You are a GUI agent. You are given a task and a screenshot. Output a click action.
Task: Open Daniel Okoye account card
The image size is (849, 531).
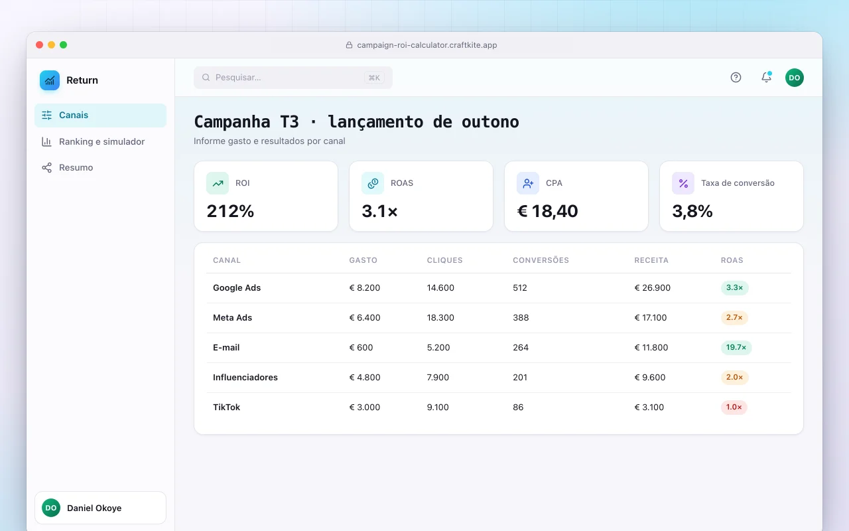[x=100, y=508]
